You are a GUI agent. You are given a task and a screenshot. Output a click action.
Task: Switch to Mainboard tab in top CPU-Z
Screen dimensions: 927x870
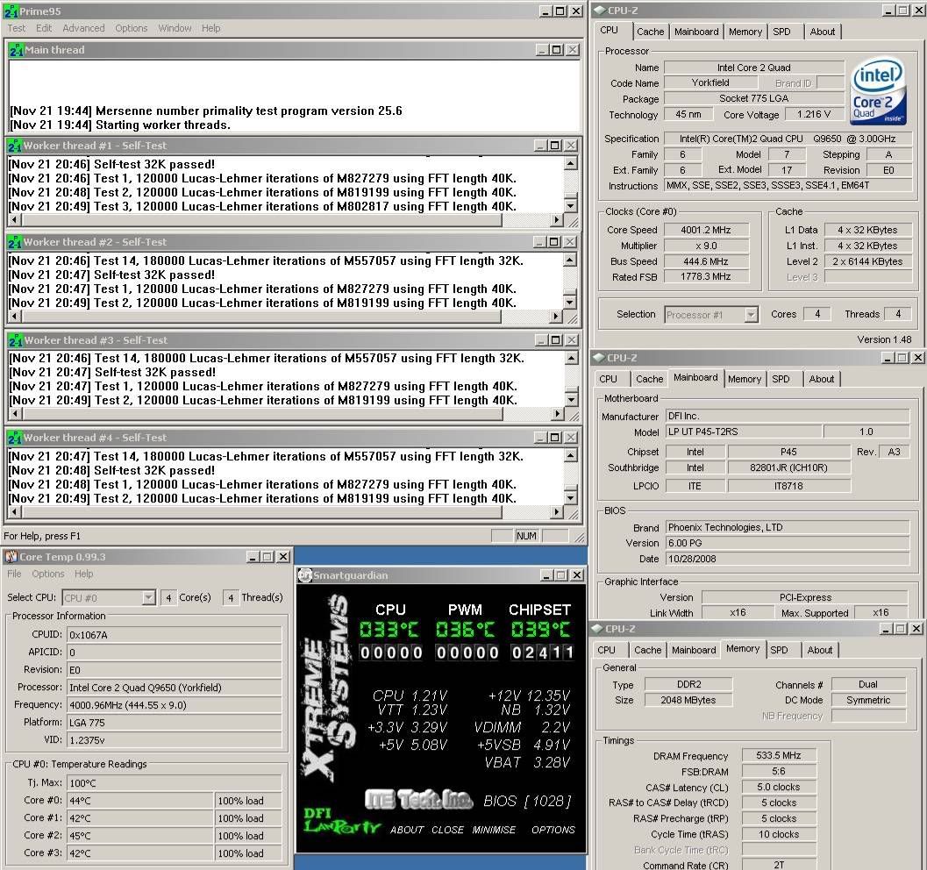click(696, 32)
